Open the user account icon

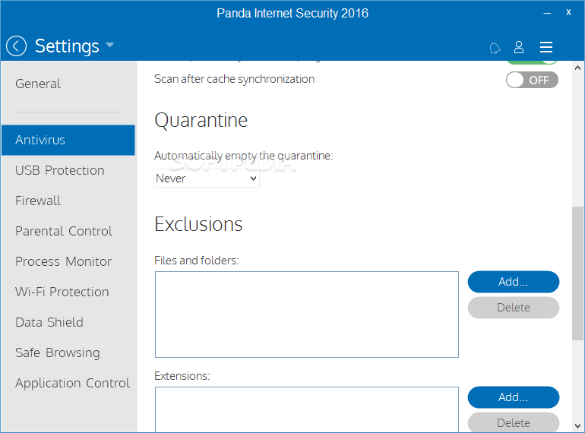pos(519,47)
